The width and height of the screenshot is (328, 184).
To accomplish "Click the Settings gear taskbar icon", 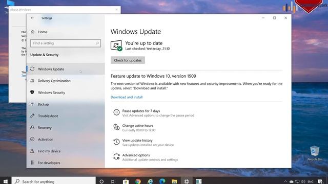I will tap(187, 181).
